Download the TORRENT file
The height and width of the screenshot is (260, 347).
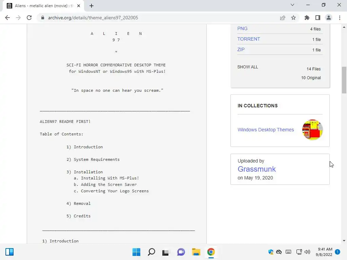point(248,39)
